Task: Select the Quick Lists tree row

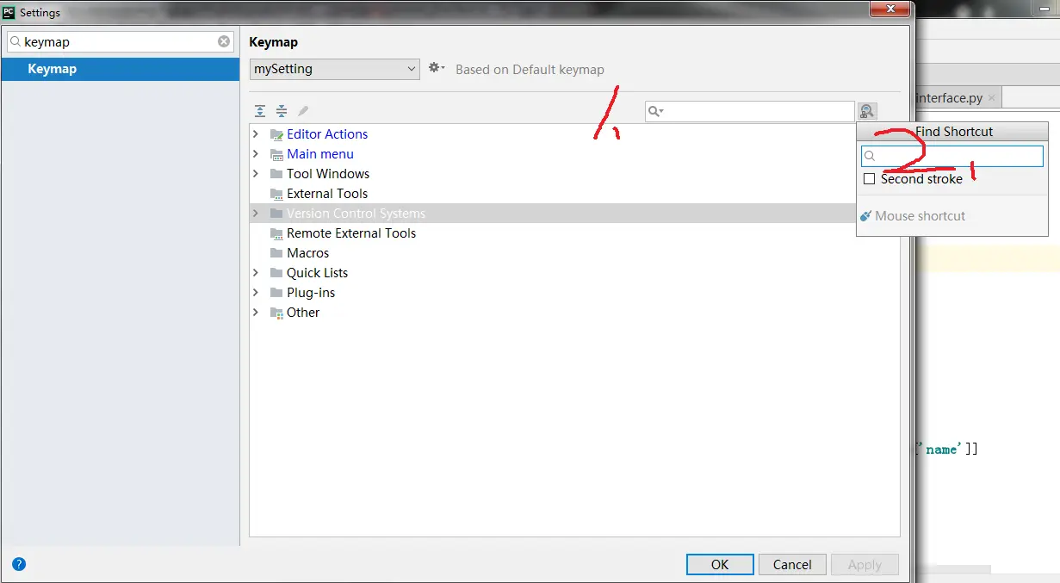Action: [575, 273]
